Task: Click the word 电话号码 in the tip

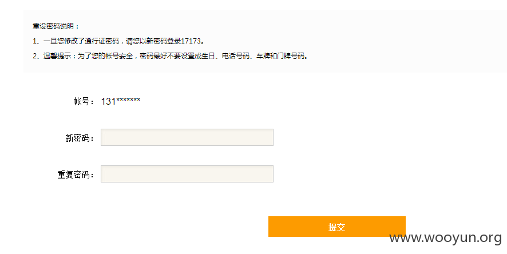Action: click(235, 56)
